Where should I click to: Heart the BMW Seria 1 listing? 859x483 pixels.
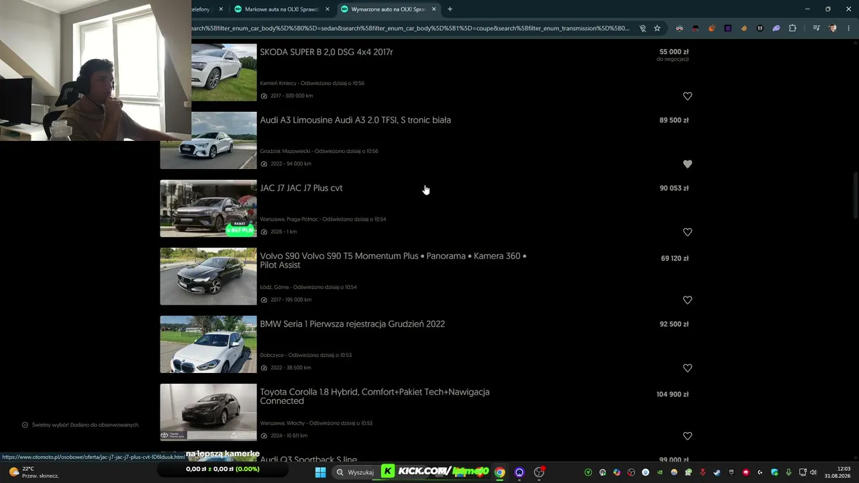(x=687, y=368)
